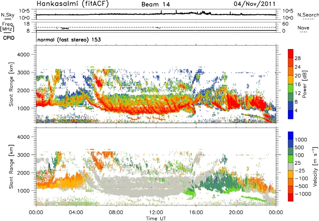The height and width of the screenshot is (221, 319).
Task: Click the date '04/Nov/2011'
Action: (254, 4)
